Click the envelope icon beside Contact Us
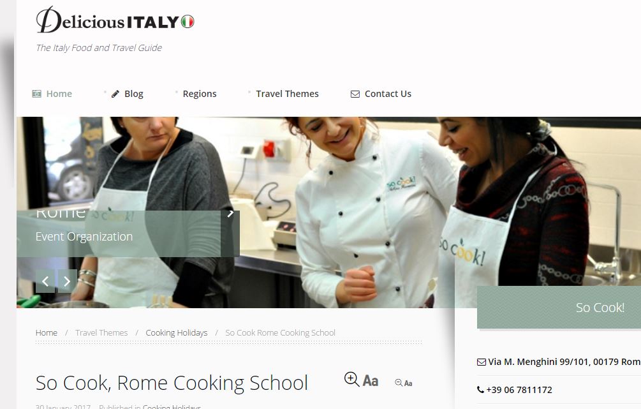The height and width of the screenshot is (409, 641). coord(355,94)
